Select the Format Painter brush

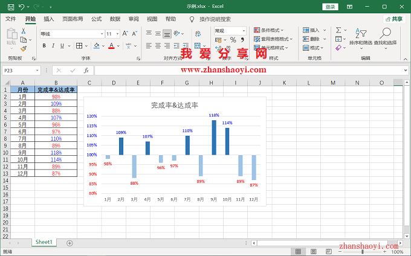(x=24, y=48)
